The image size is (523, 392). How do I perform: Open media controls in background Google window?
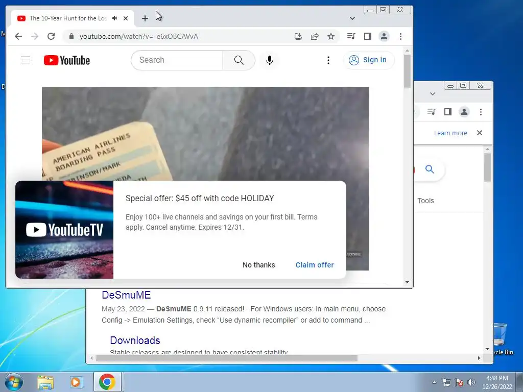(431, 112)
